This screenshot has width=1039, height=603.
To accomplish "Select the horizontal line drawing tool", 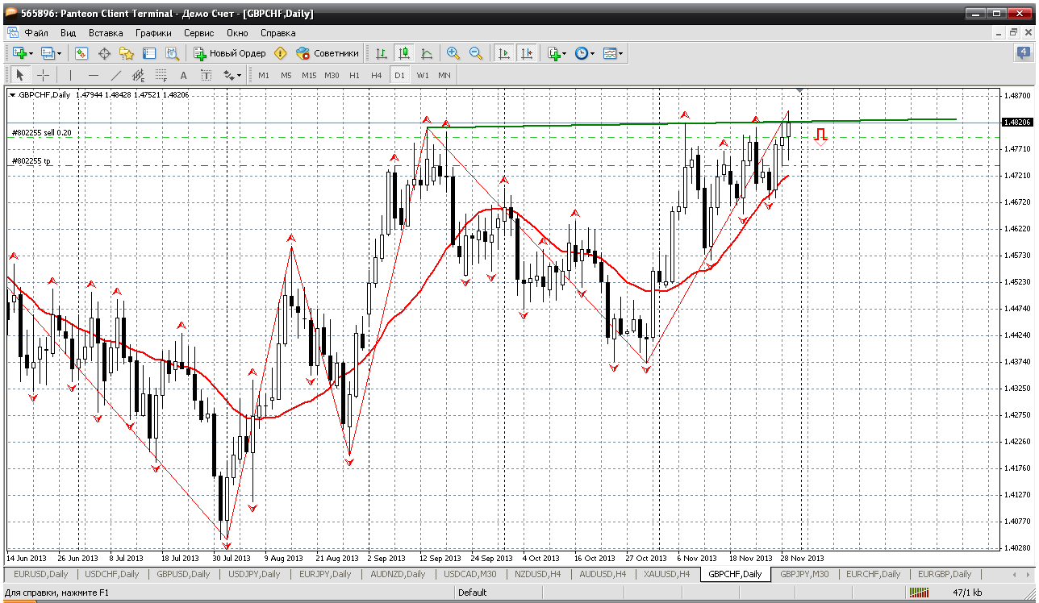I will coord(94,75).
